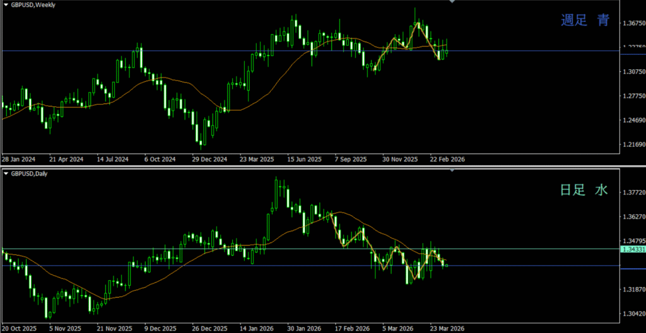Click the triangle beside GBPUSD,Weekly title
Viewport: 646px width, 333px height.
(5, 4)
